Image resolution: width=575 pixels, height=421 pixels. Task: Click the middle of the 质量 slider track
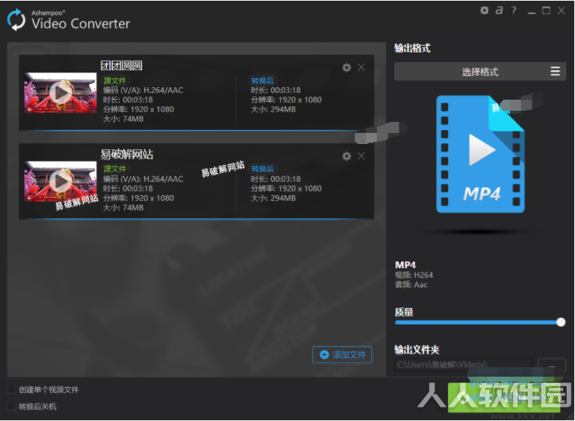478,323
